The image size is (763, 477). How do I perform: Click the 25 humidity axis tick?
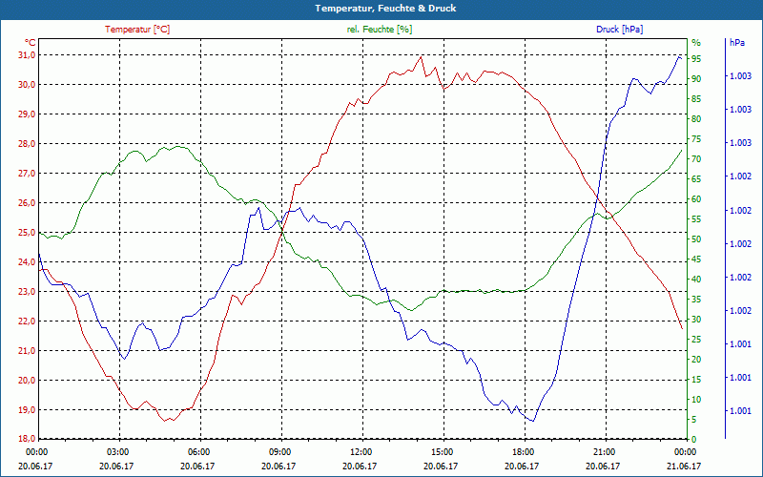[x=696, y=340]
